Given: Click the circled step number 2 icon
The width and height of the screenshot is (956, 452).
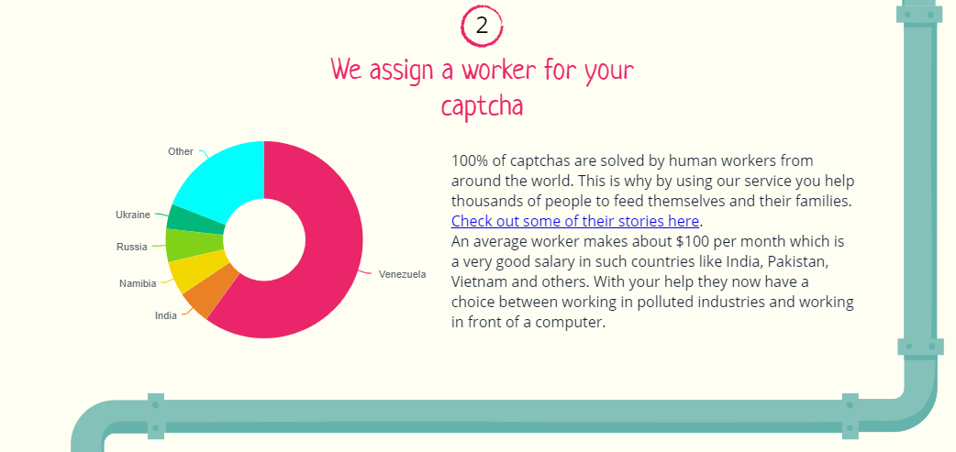Looking at the screenshot, I should click(482, 25).
